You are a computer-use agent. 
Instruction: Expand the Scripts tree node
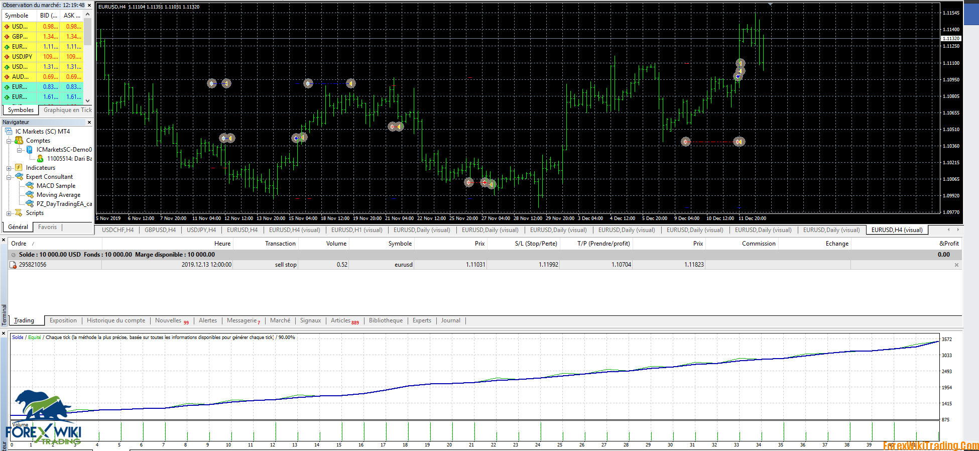pyautogui.click(x=9, y=213)
